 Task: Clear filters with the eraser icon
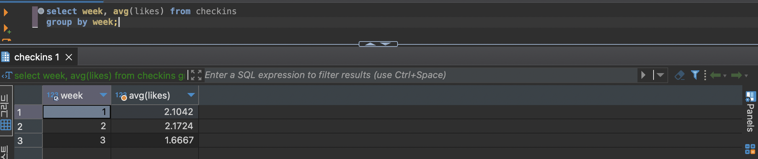[680, 75]
